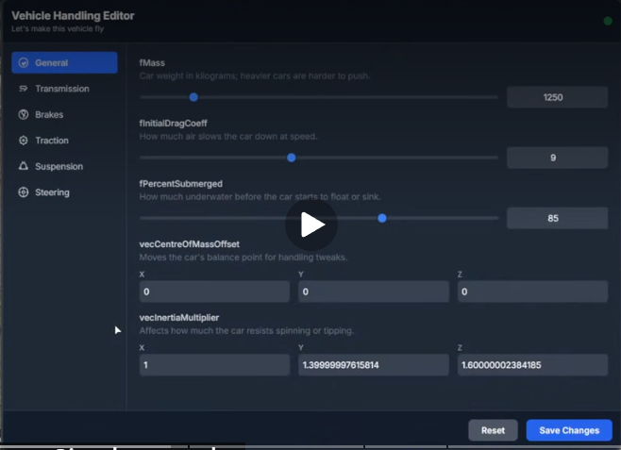Click vecCentreOfMassOffset Z input field
The width and height of the screenshot is (621, 450).
532,292
